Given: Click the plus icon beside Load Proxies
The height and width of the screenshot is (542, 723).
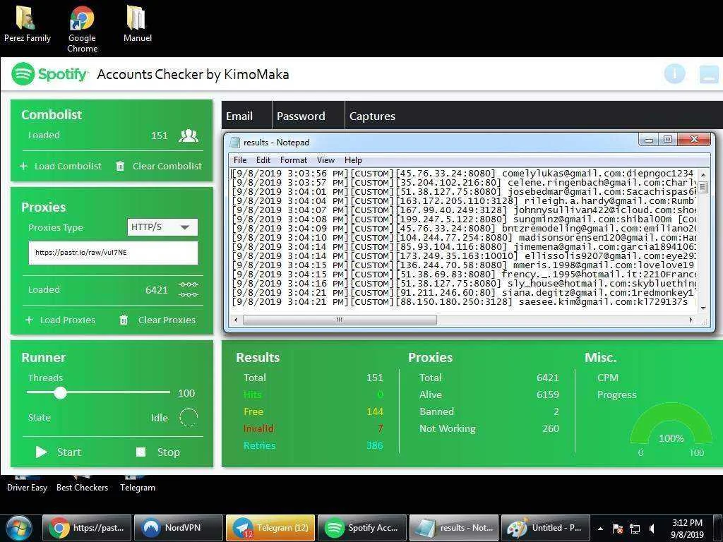Looking at the screenshot, I should 29,320.
